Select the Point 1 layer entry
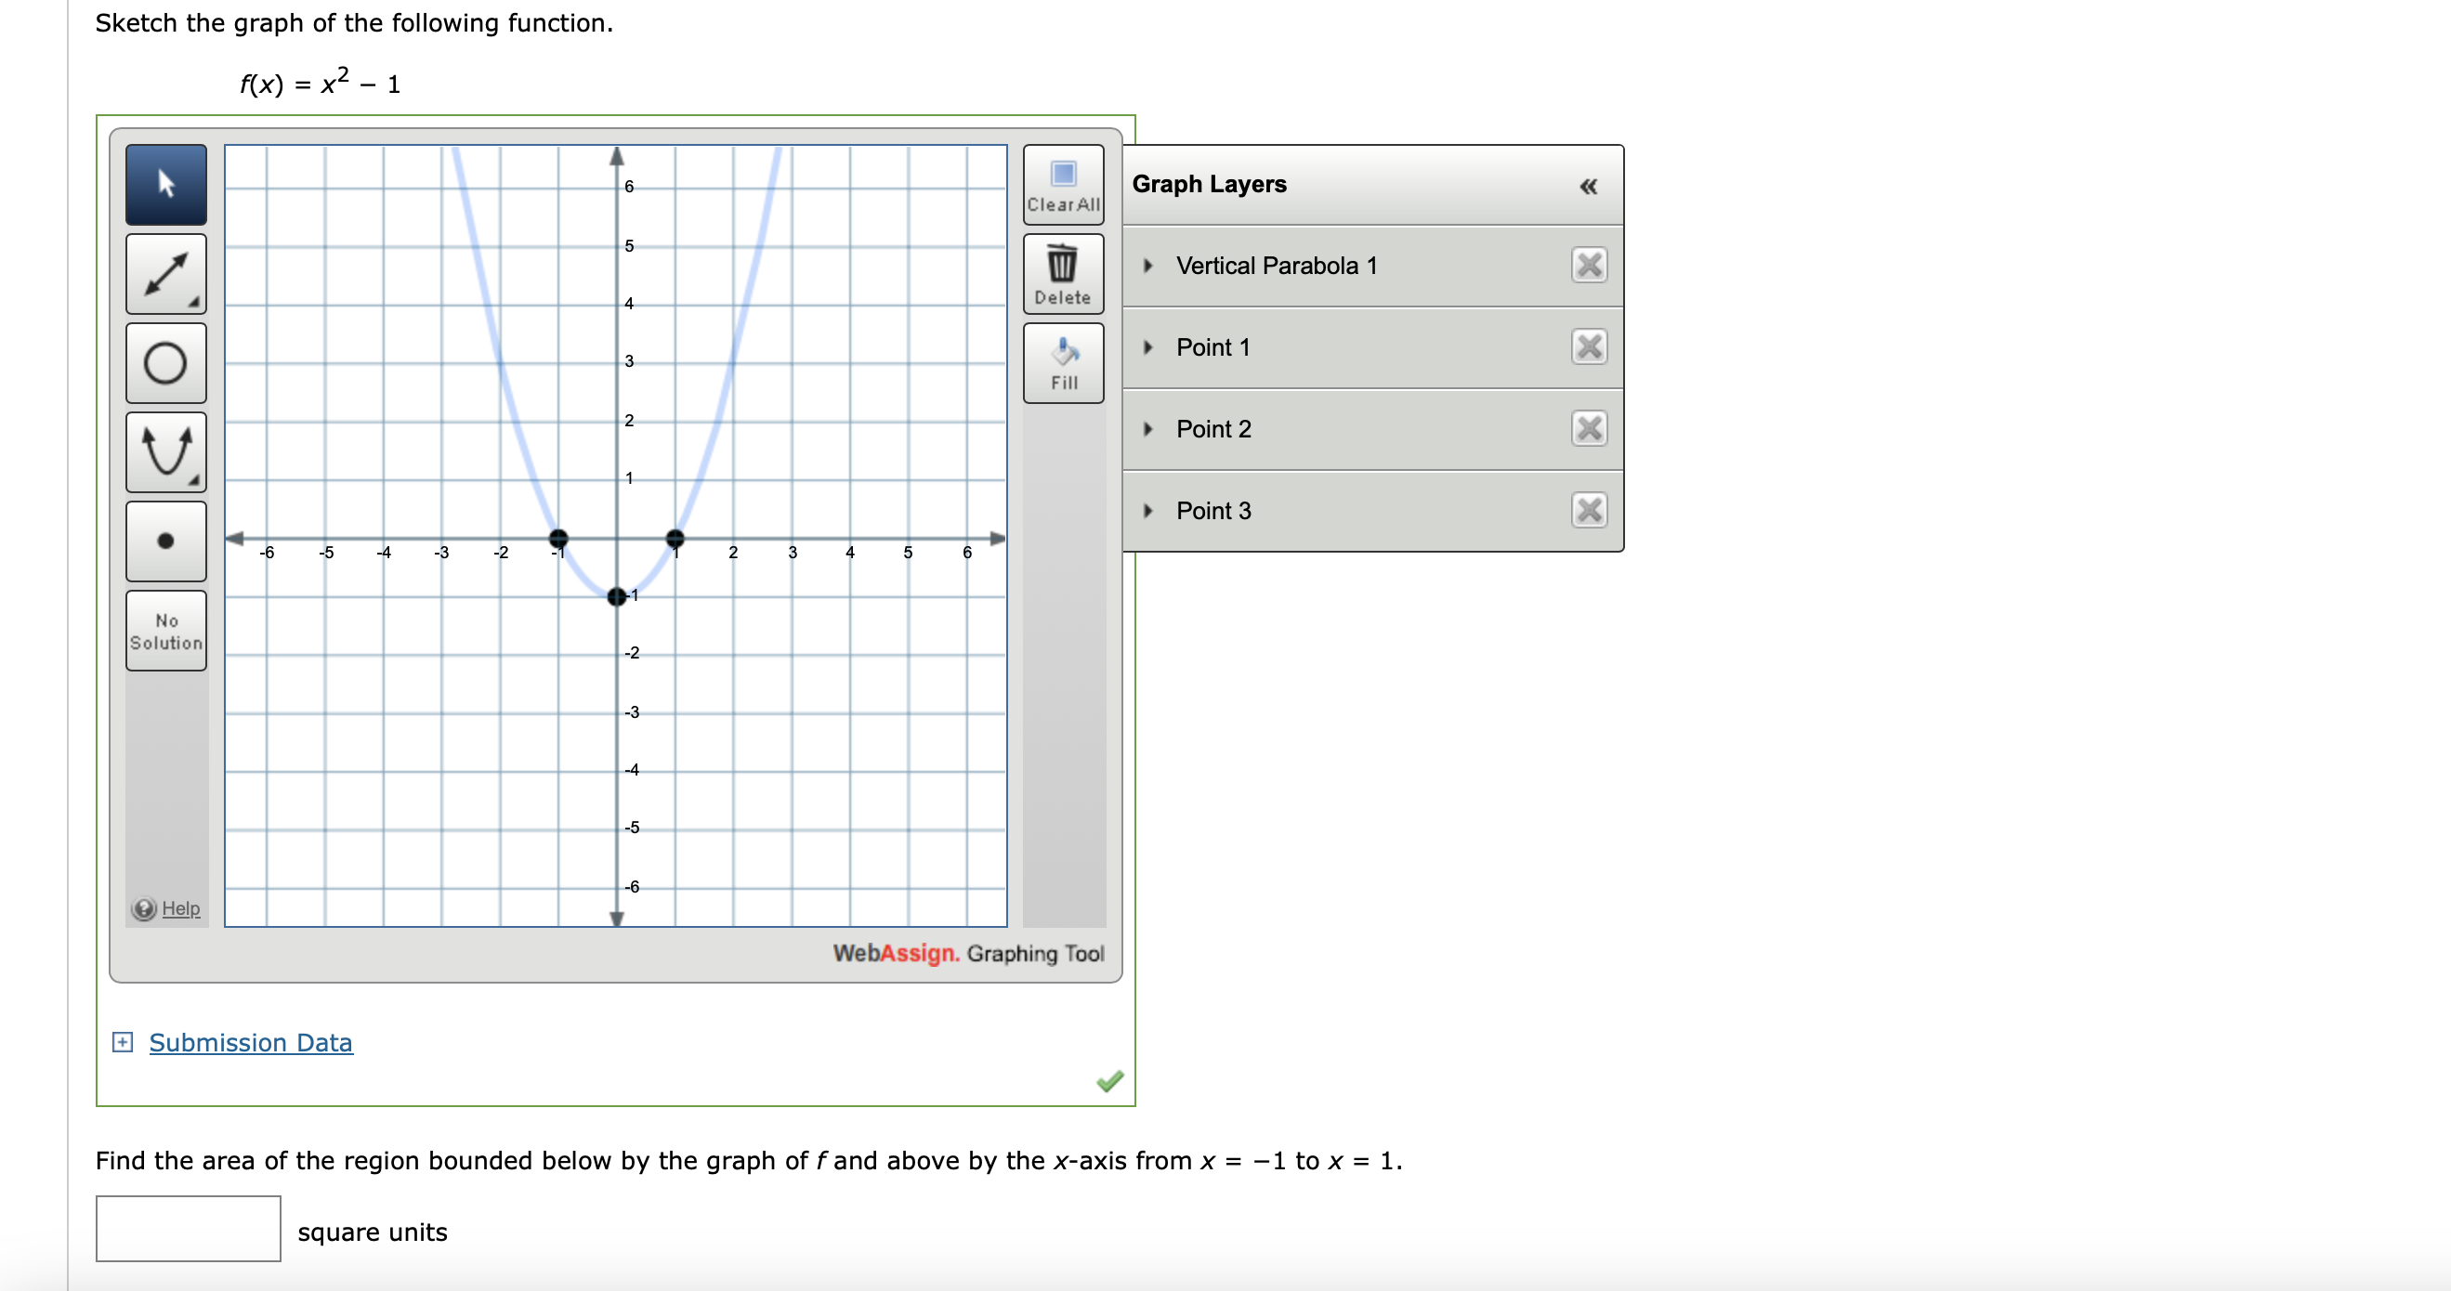Viewport: 2451px width, 1291px height. click(x=1212, y=347)
